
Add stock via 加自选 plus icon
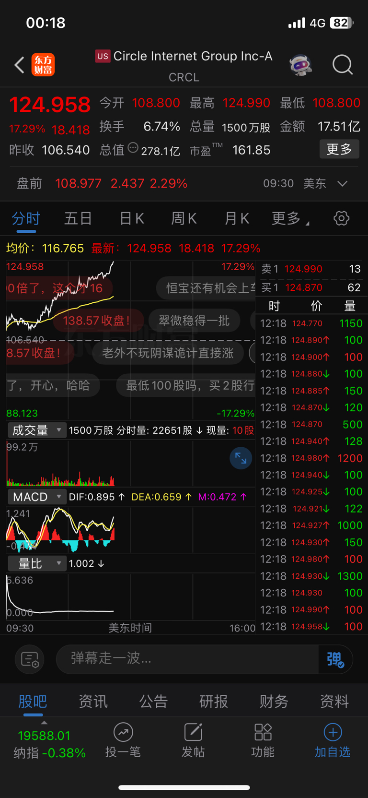pos(333,732)
